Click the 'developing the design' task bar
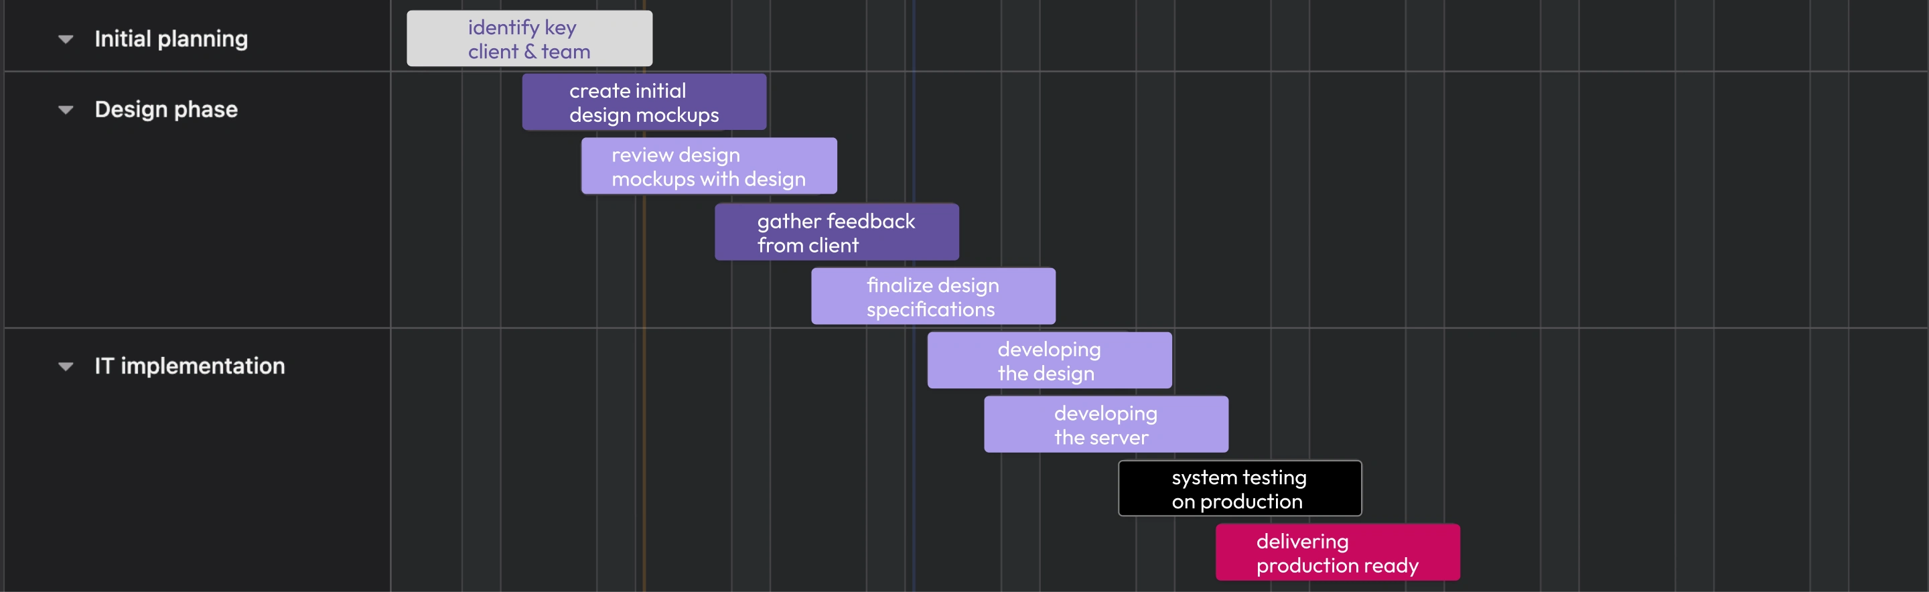Image resolution: width=1929 pixels, height=592 pixels. point(1049,361)
